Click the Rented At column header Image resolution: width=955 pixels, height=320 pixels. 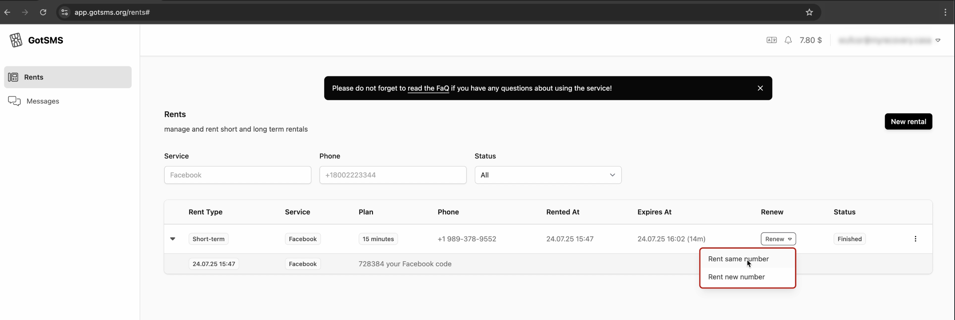coord(562,212)
